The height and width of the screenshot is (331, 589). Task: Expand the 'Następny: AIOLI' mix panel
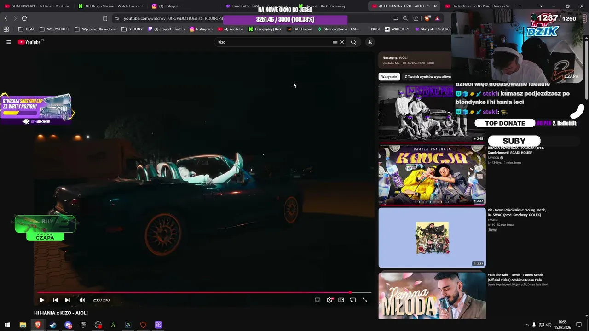pos(415,60)
